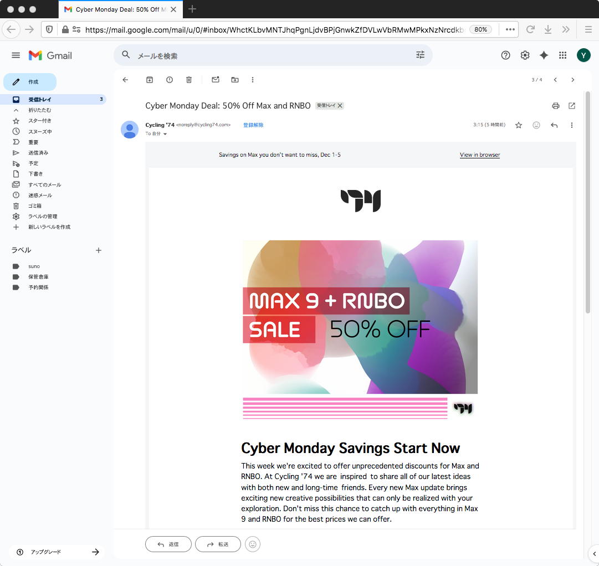Click the Gmail logo
This screenshot has height=566, width=599.
[x=50, y=55]
